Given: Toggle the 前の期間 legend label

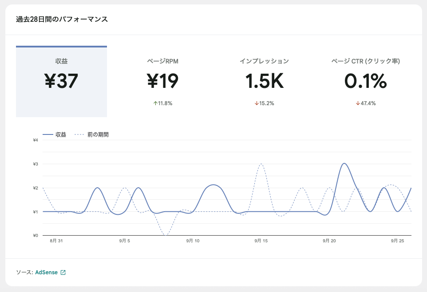Looking at the screenshot, I should pos(98,135).
